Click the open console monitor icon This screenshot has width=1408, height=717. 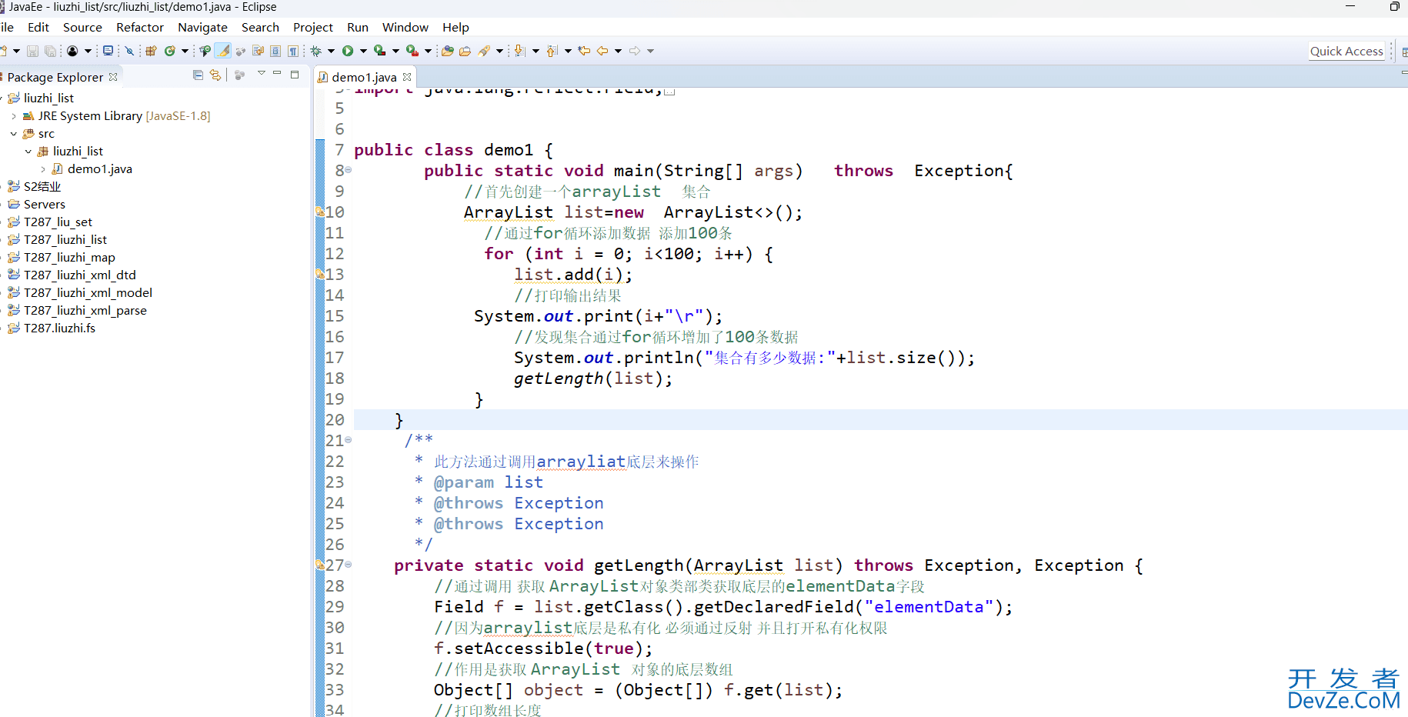click(x=108, y=51)
